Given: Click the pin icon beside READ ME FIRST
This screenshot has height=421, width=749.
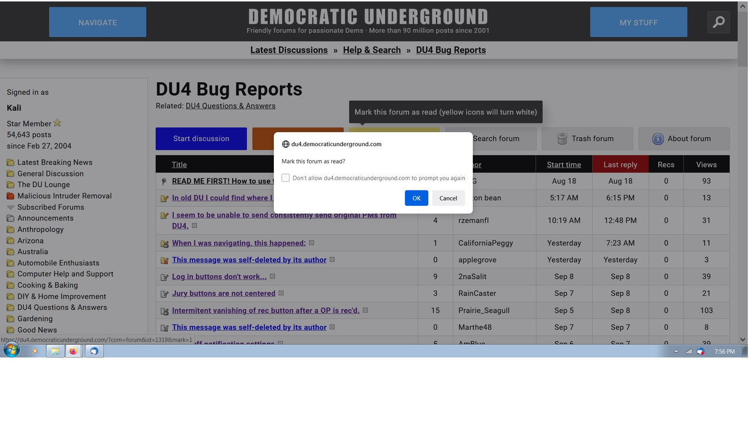Looking at the screenshot, I should (x=164, y=182).
